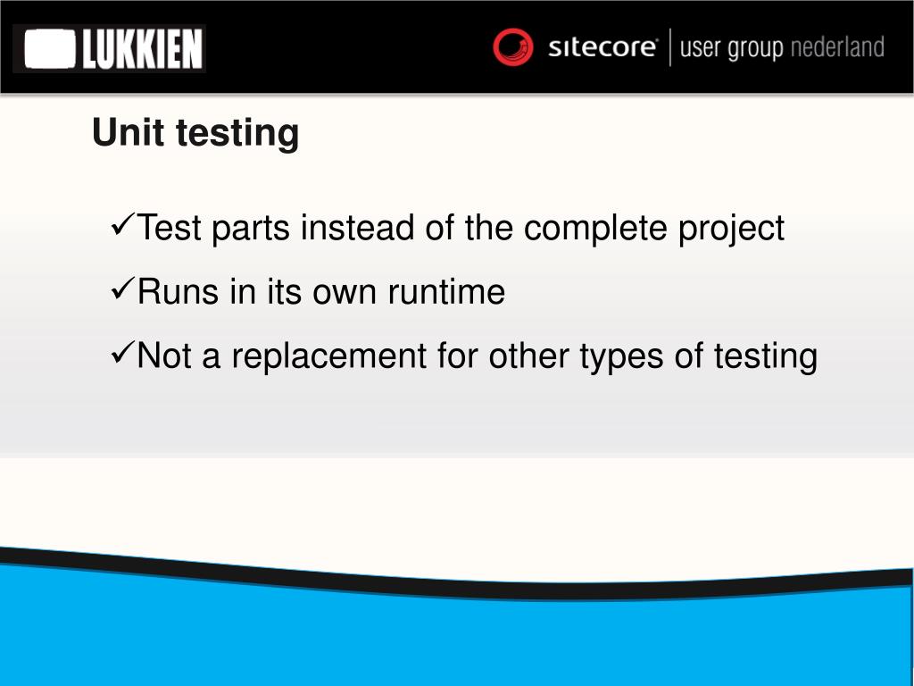Select the 'Runs in its own runtime' bullet text

point(321,292)
